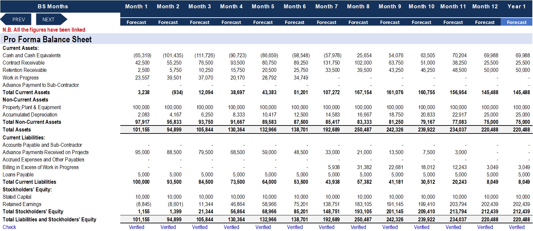Select the Pro Forma Balance Sheet title
The width and height of the screenshot is (533, 231).
(x=48, y=39)
